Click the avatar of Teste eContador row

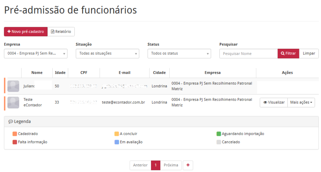point(13,102)
